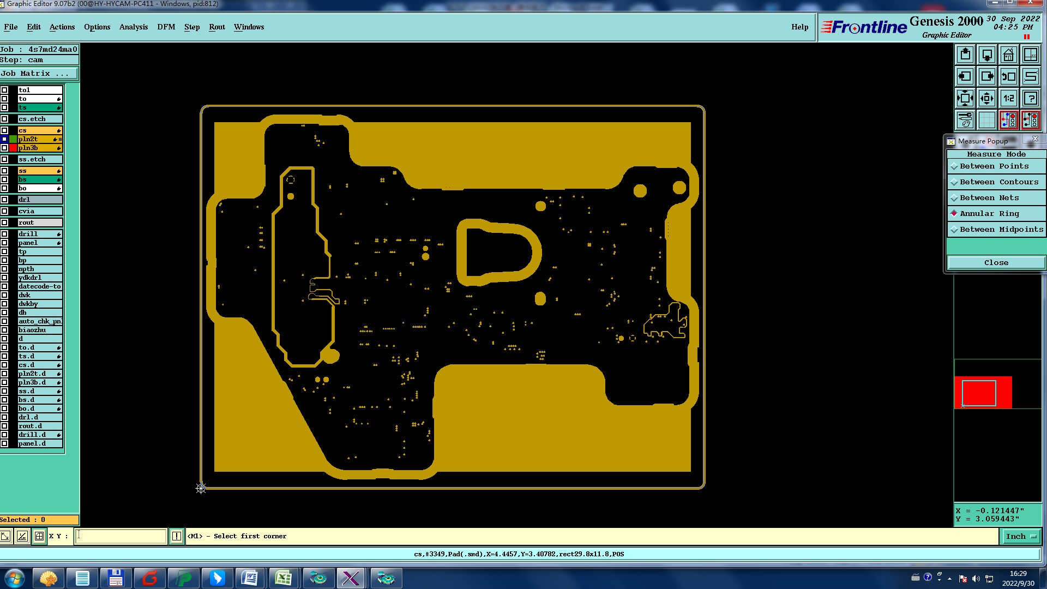1047x589 pixels.
Task: Select the Between Points measure mode
Action: tap(994, 166)
